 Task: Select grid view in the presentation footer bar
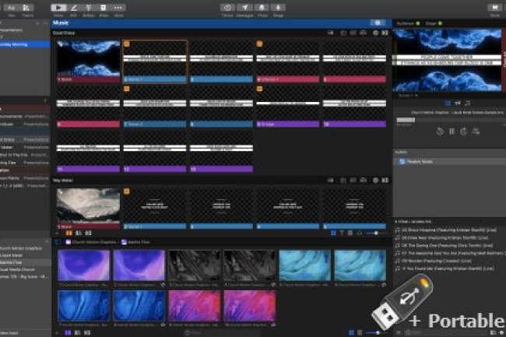333,233
